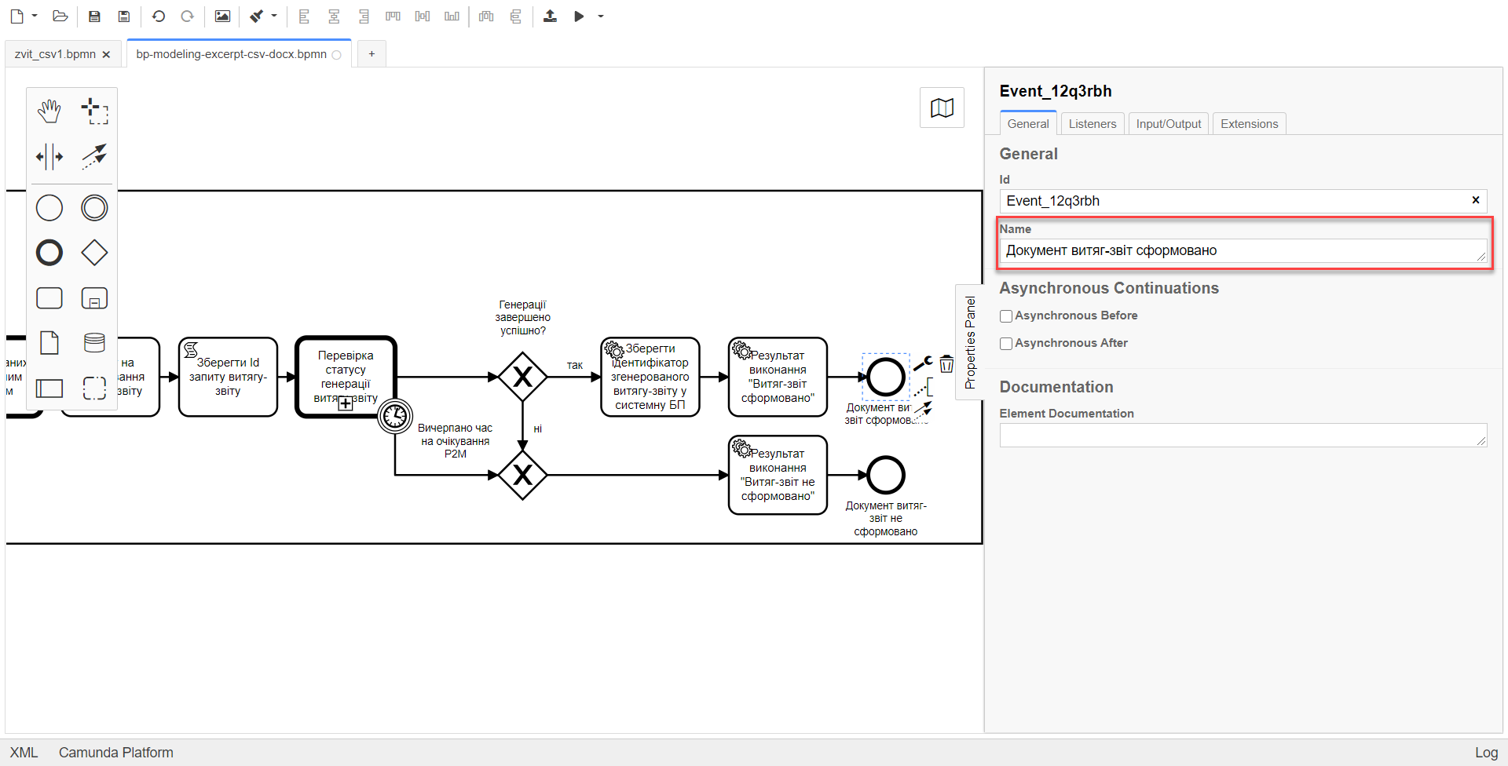Select the bp-modeling-excerpt-csv-docx.bpmn tab

point(231,54)
